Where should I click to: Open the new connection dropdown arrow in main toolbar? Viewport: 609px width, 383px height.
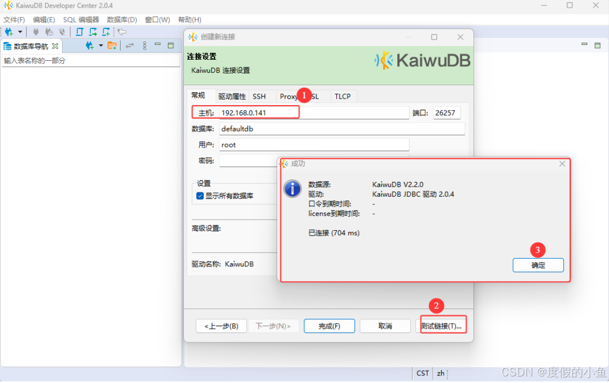20,32
